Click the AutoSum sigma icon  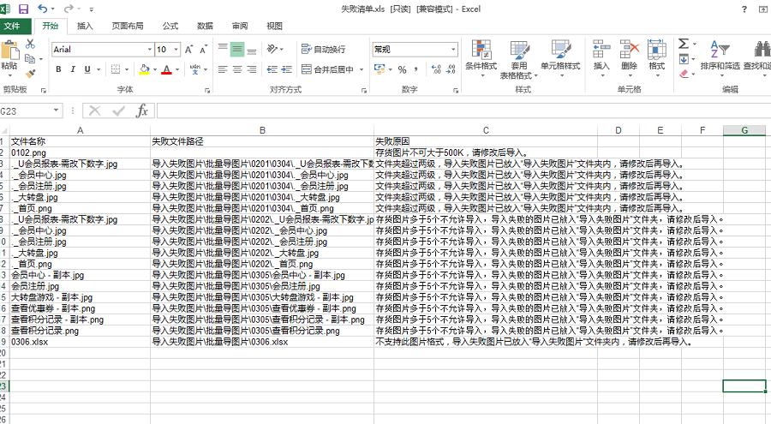[x=684, y=44]
